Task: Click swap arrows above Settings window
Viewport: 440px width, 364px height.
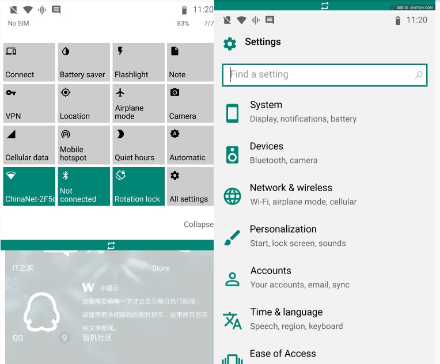Action: [x=325, y=5]
